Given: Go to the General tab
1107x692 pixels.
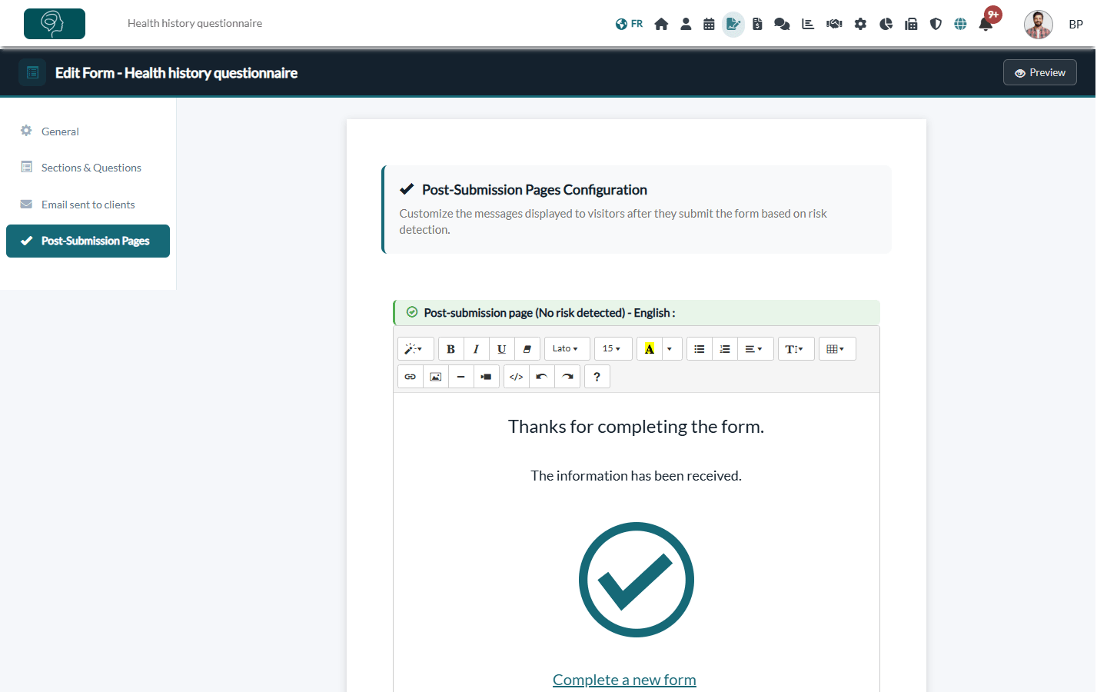Looking at the screenshot, I should [88, 131].
